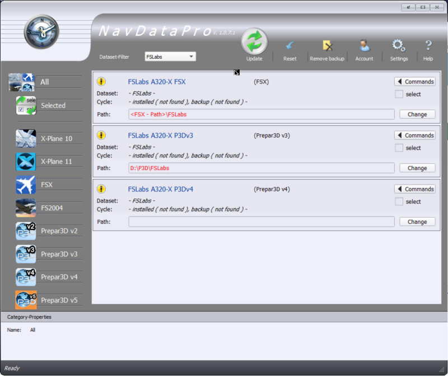
Task: Select the FS2004 icon
Action: [x=26, y=208]
